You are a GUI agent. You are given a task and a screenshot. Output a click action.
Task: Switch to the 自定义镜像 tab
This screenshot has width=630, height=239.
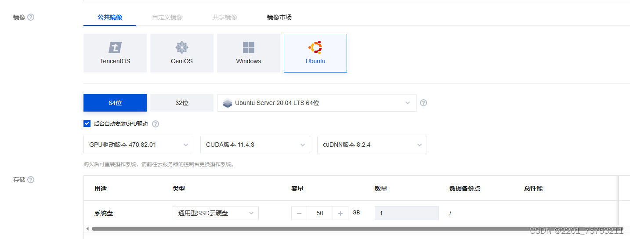point(167,17)
